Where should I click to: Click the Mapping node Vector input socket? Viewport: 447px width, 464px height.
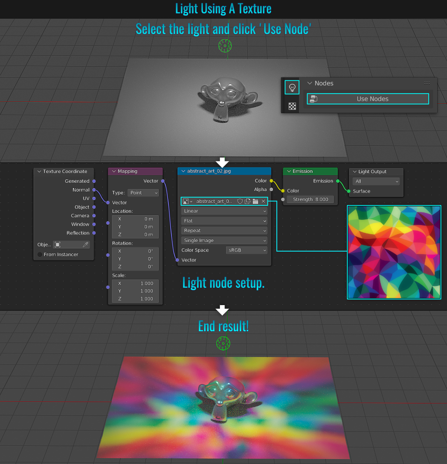coord(108,202)
